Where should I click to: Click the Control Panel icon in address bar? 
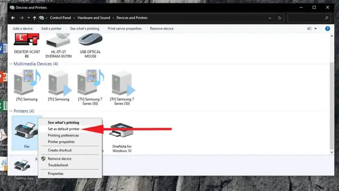point(41,18)
